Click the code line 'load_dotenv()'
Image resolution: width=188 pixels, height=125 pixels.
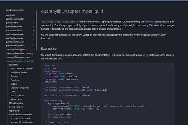coord(51,82)
